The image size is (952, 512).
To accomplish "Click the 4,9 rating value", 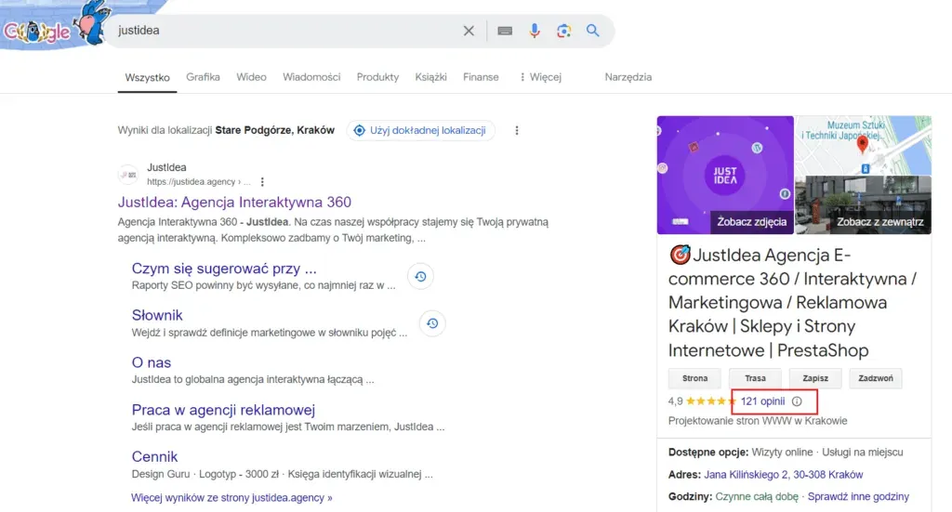I will coord(675,401).
